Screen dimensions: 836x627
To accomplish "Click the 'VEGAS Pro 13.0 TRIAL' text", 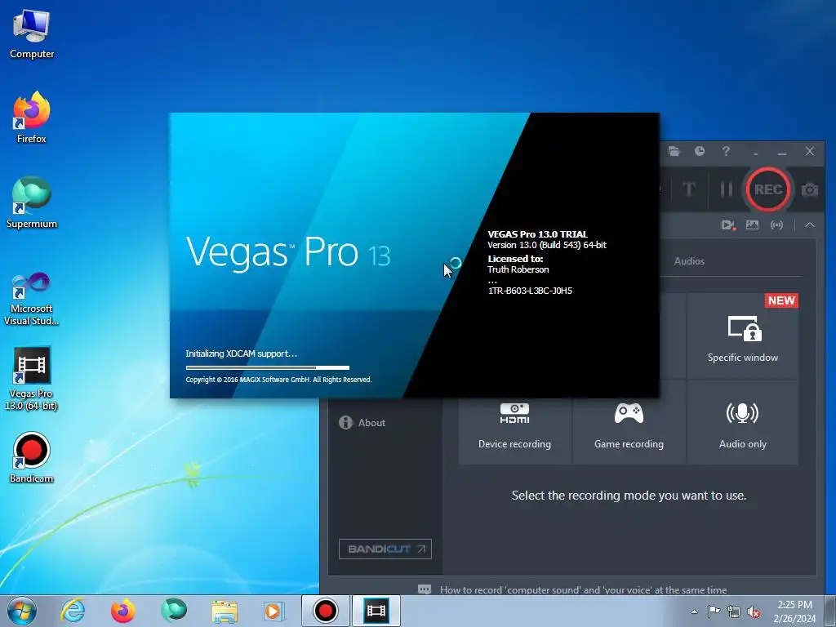I will pos(537,234).
